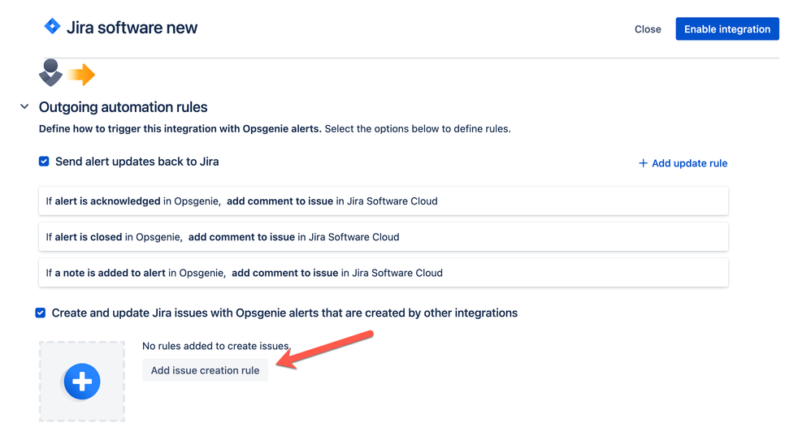Click the blue plus circle icon
Viewport: 811px width, 436px height.
tap(82, 382)
